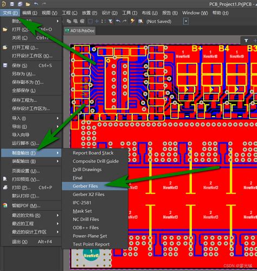257x271 pixels.
Task: Expand the 装配输出 submenu arrow
Action: coord(57,161)
